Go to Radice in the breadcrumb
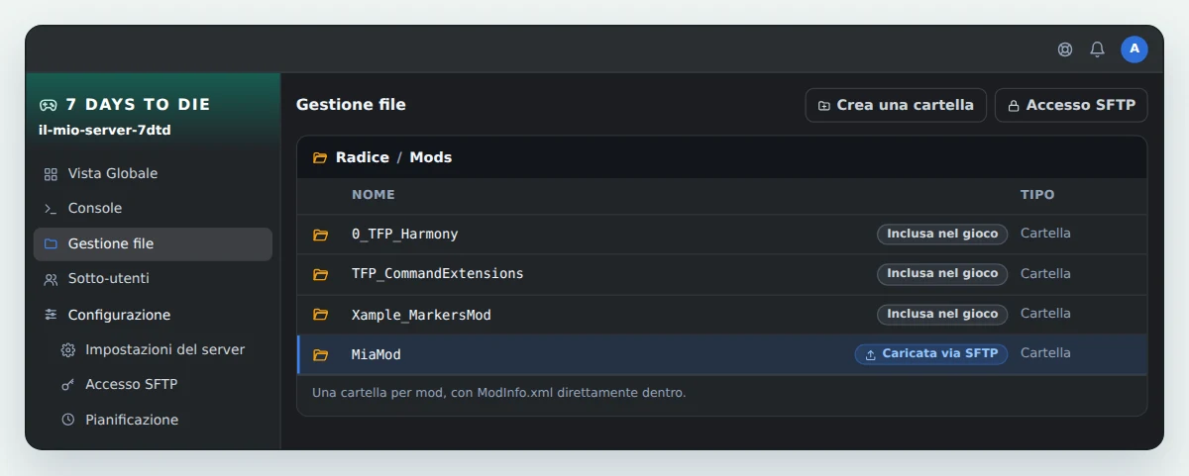Screen dimensions: 1189x476 point(363,157)
